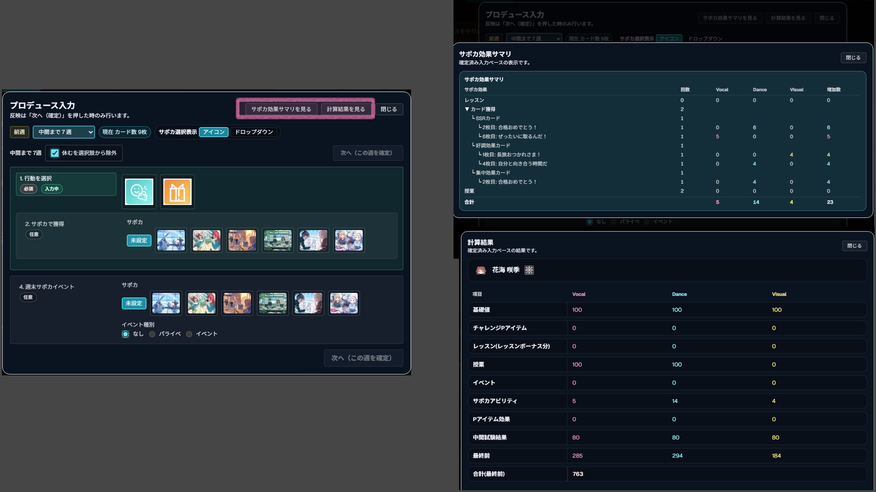Select the イベント event type radio button
This screenshot has height=492, width=876.
pos(189,333)
